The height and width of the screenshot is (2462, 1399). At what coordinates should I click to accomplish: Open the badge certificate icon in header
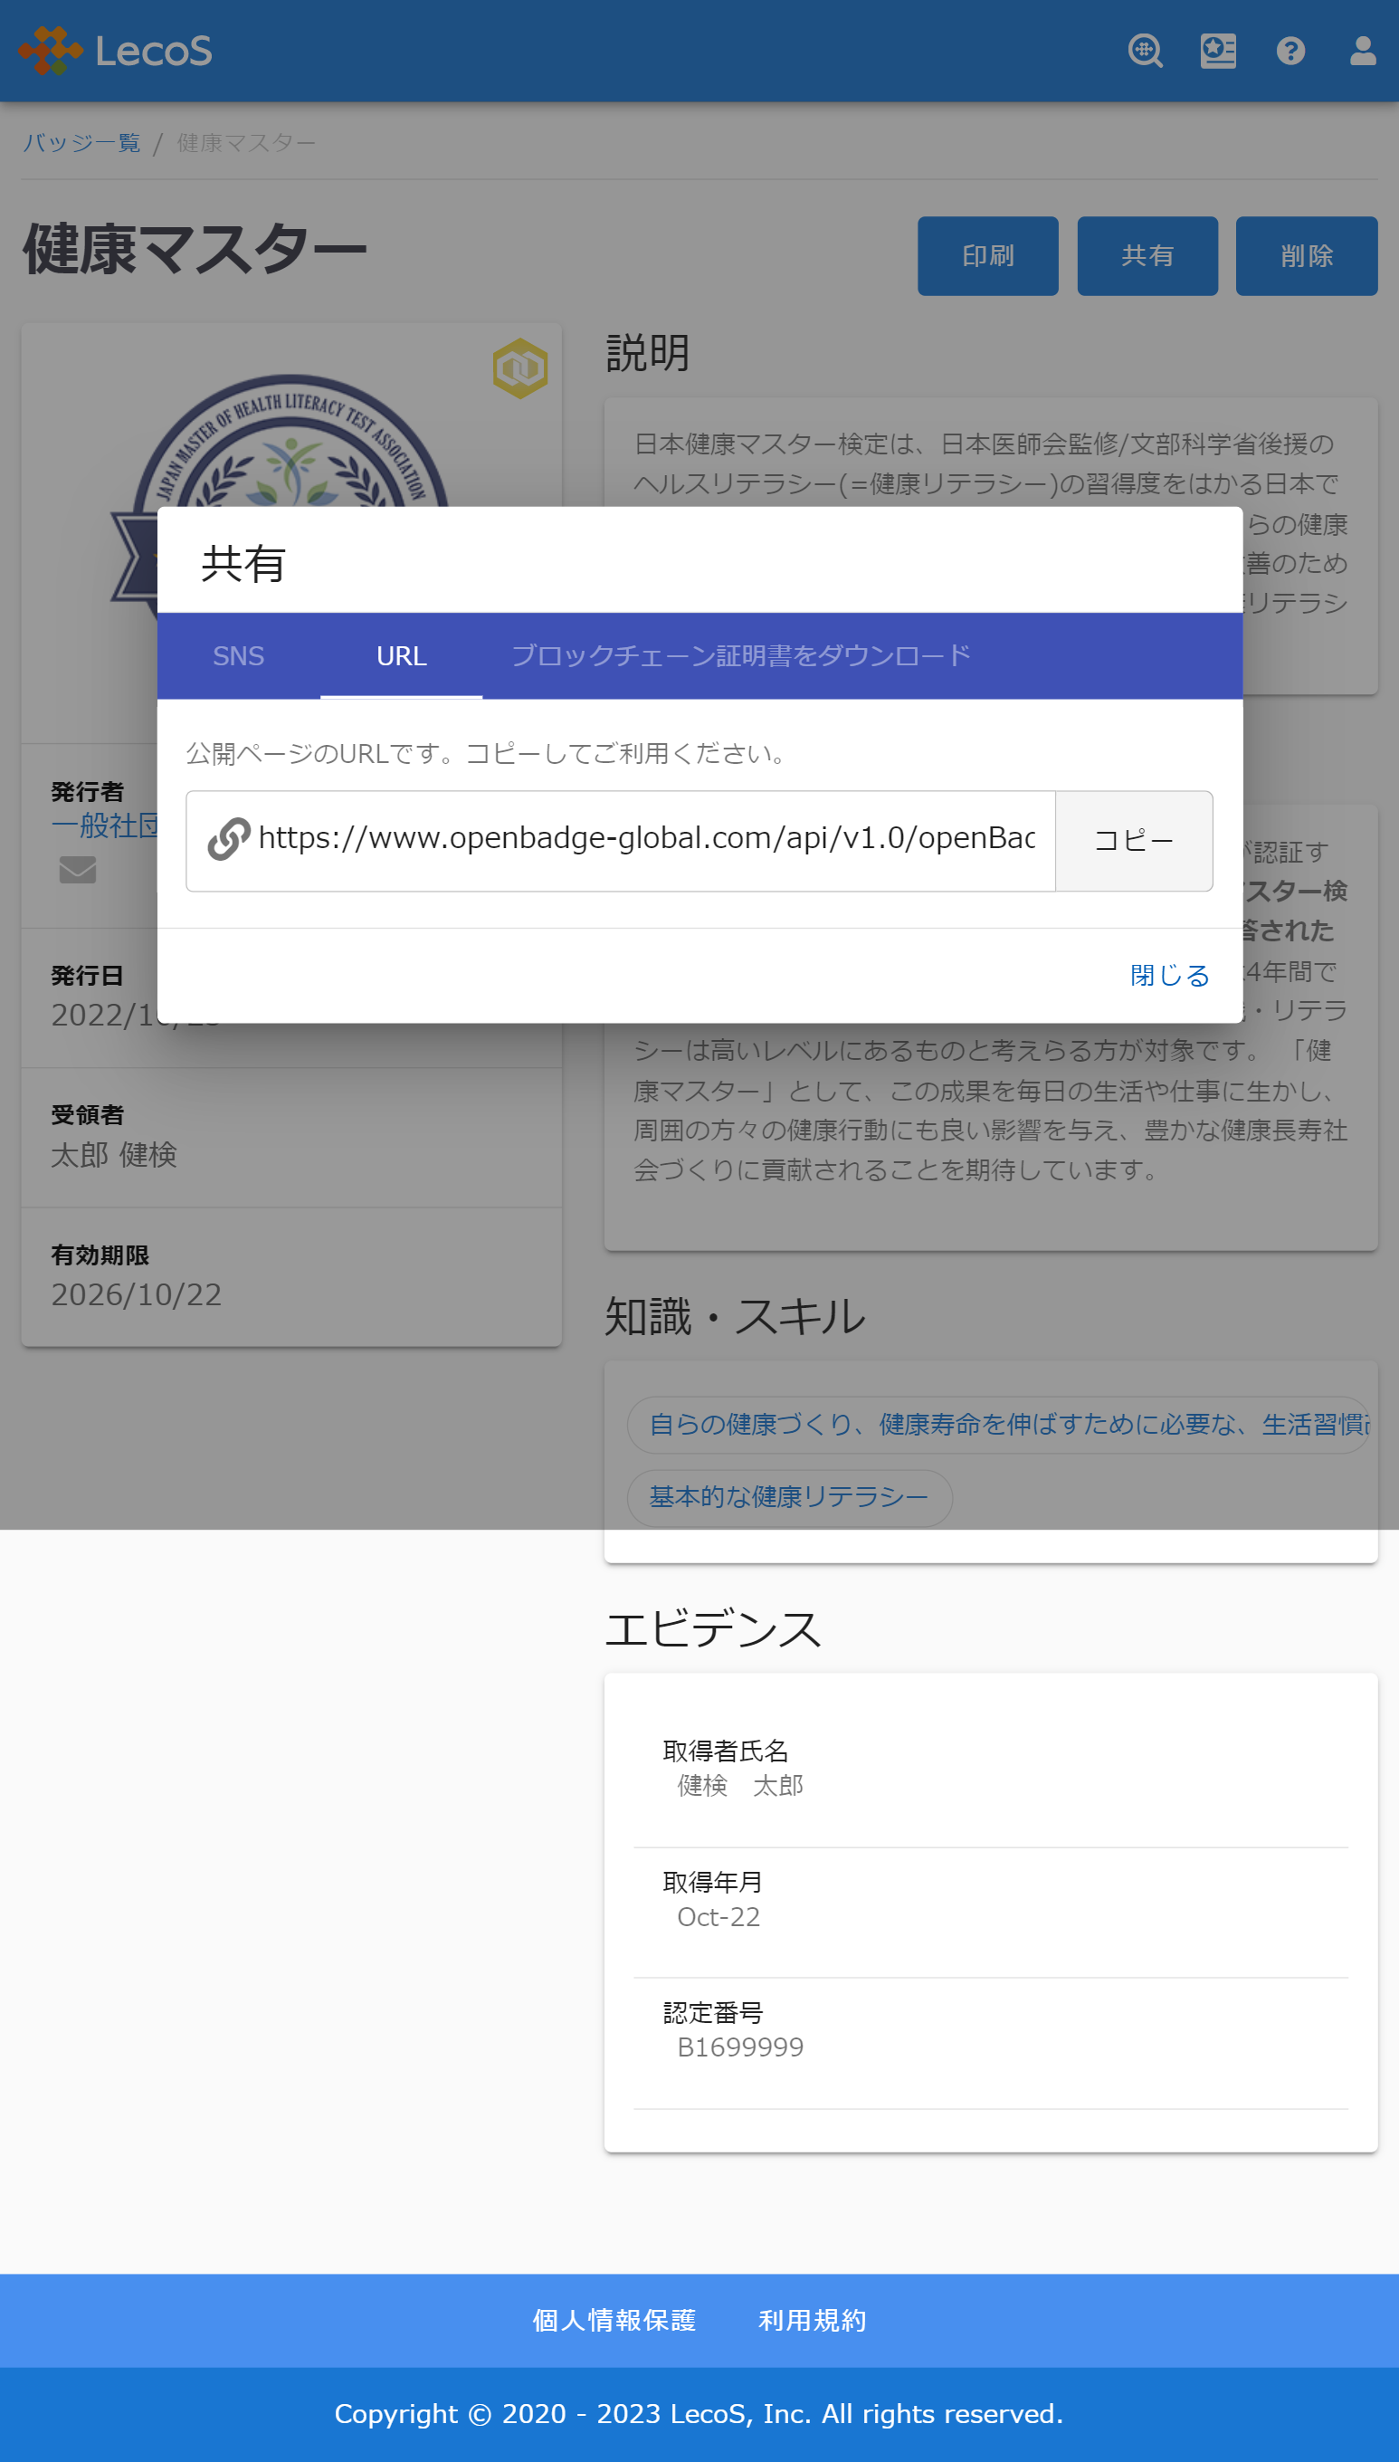point(1217,50)
